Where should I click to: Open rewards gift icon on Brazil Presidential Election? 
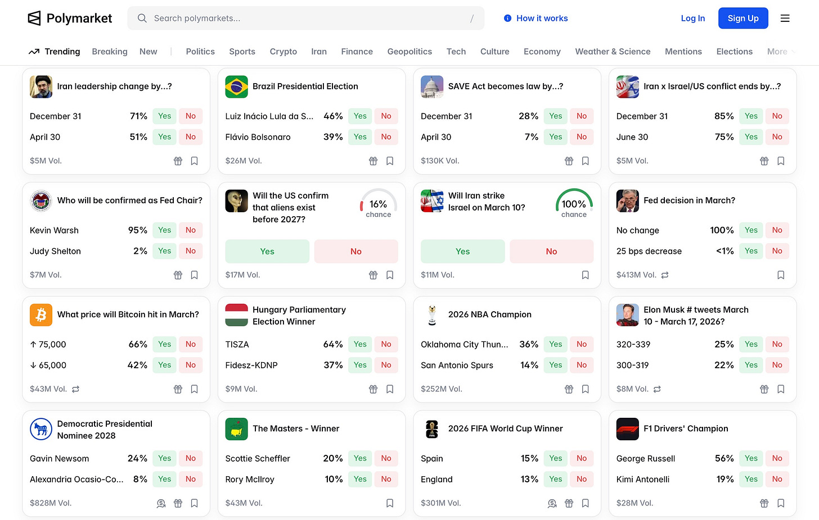[373, 161]
